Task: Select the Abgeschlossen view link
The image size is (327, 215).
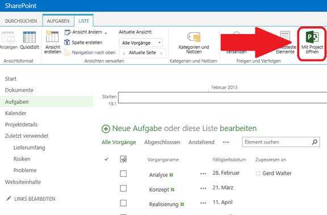Action: click(x=162, y=142)
